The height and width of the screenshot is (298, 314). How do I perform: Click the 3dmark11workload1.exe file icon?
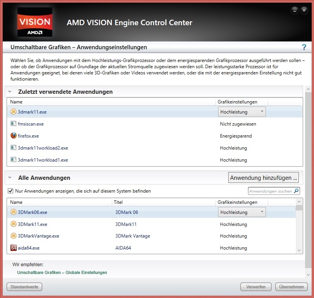14,160
